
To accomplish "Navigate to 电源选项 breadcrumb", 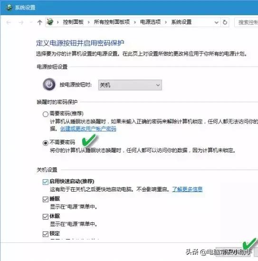I will (x=150, y=22).
